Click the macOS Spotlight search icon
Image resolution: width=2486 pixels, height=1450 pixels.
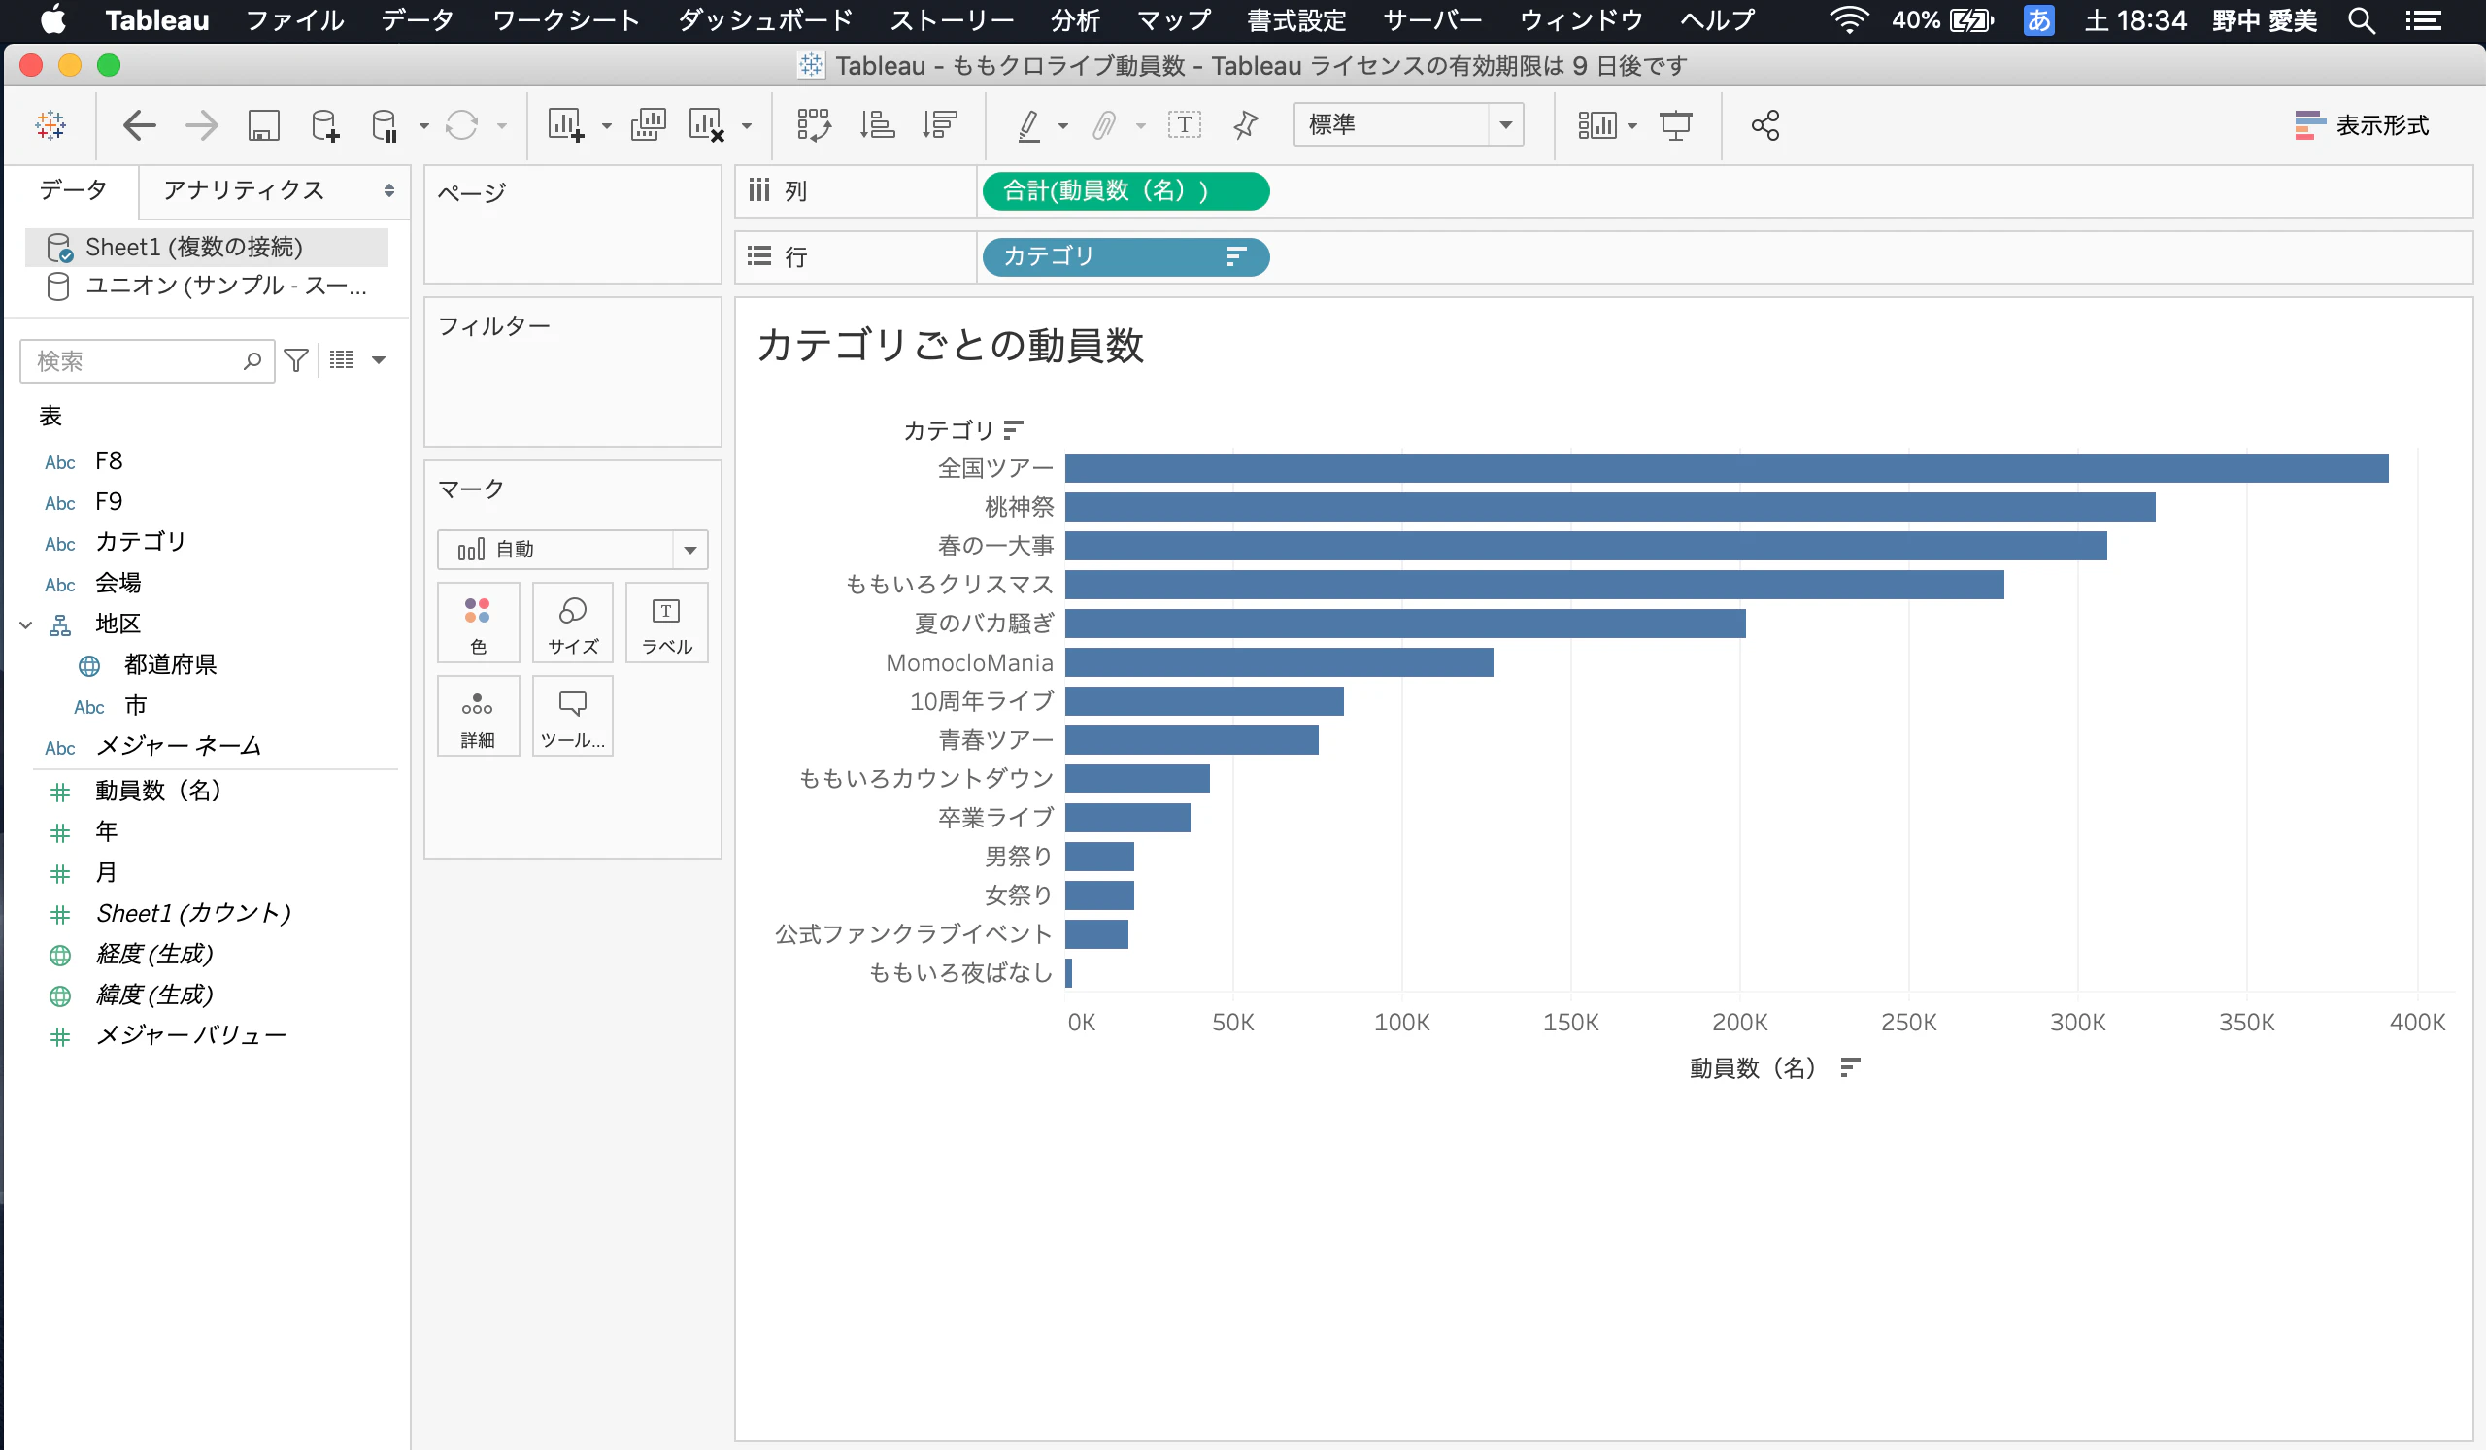pos(2361,19)
